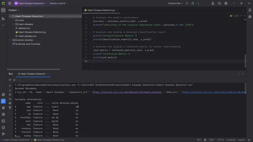Image resolution: width=253 pixels, height=142 pixels.
Task: Change CRLF line separator setting
Action: coord(212,140)
